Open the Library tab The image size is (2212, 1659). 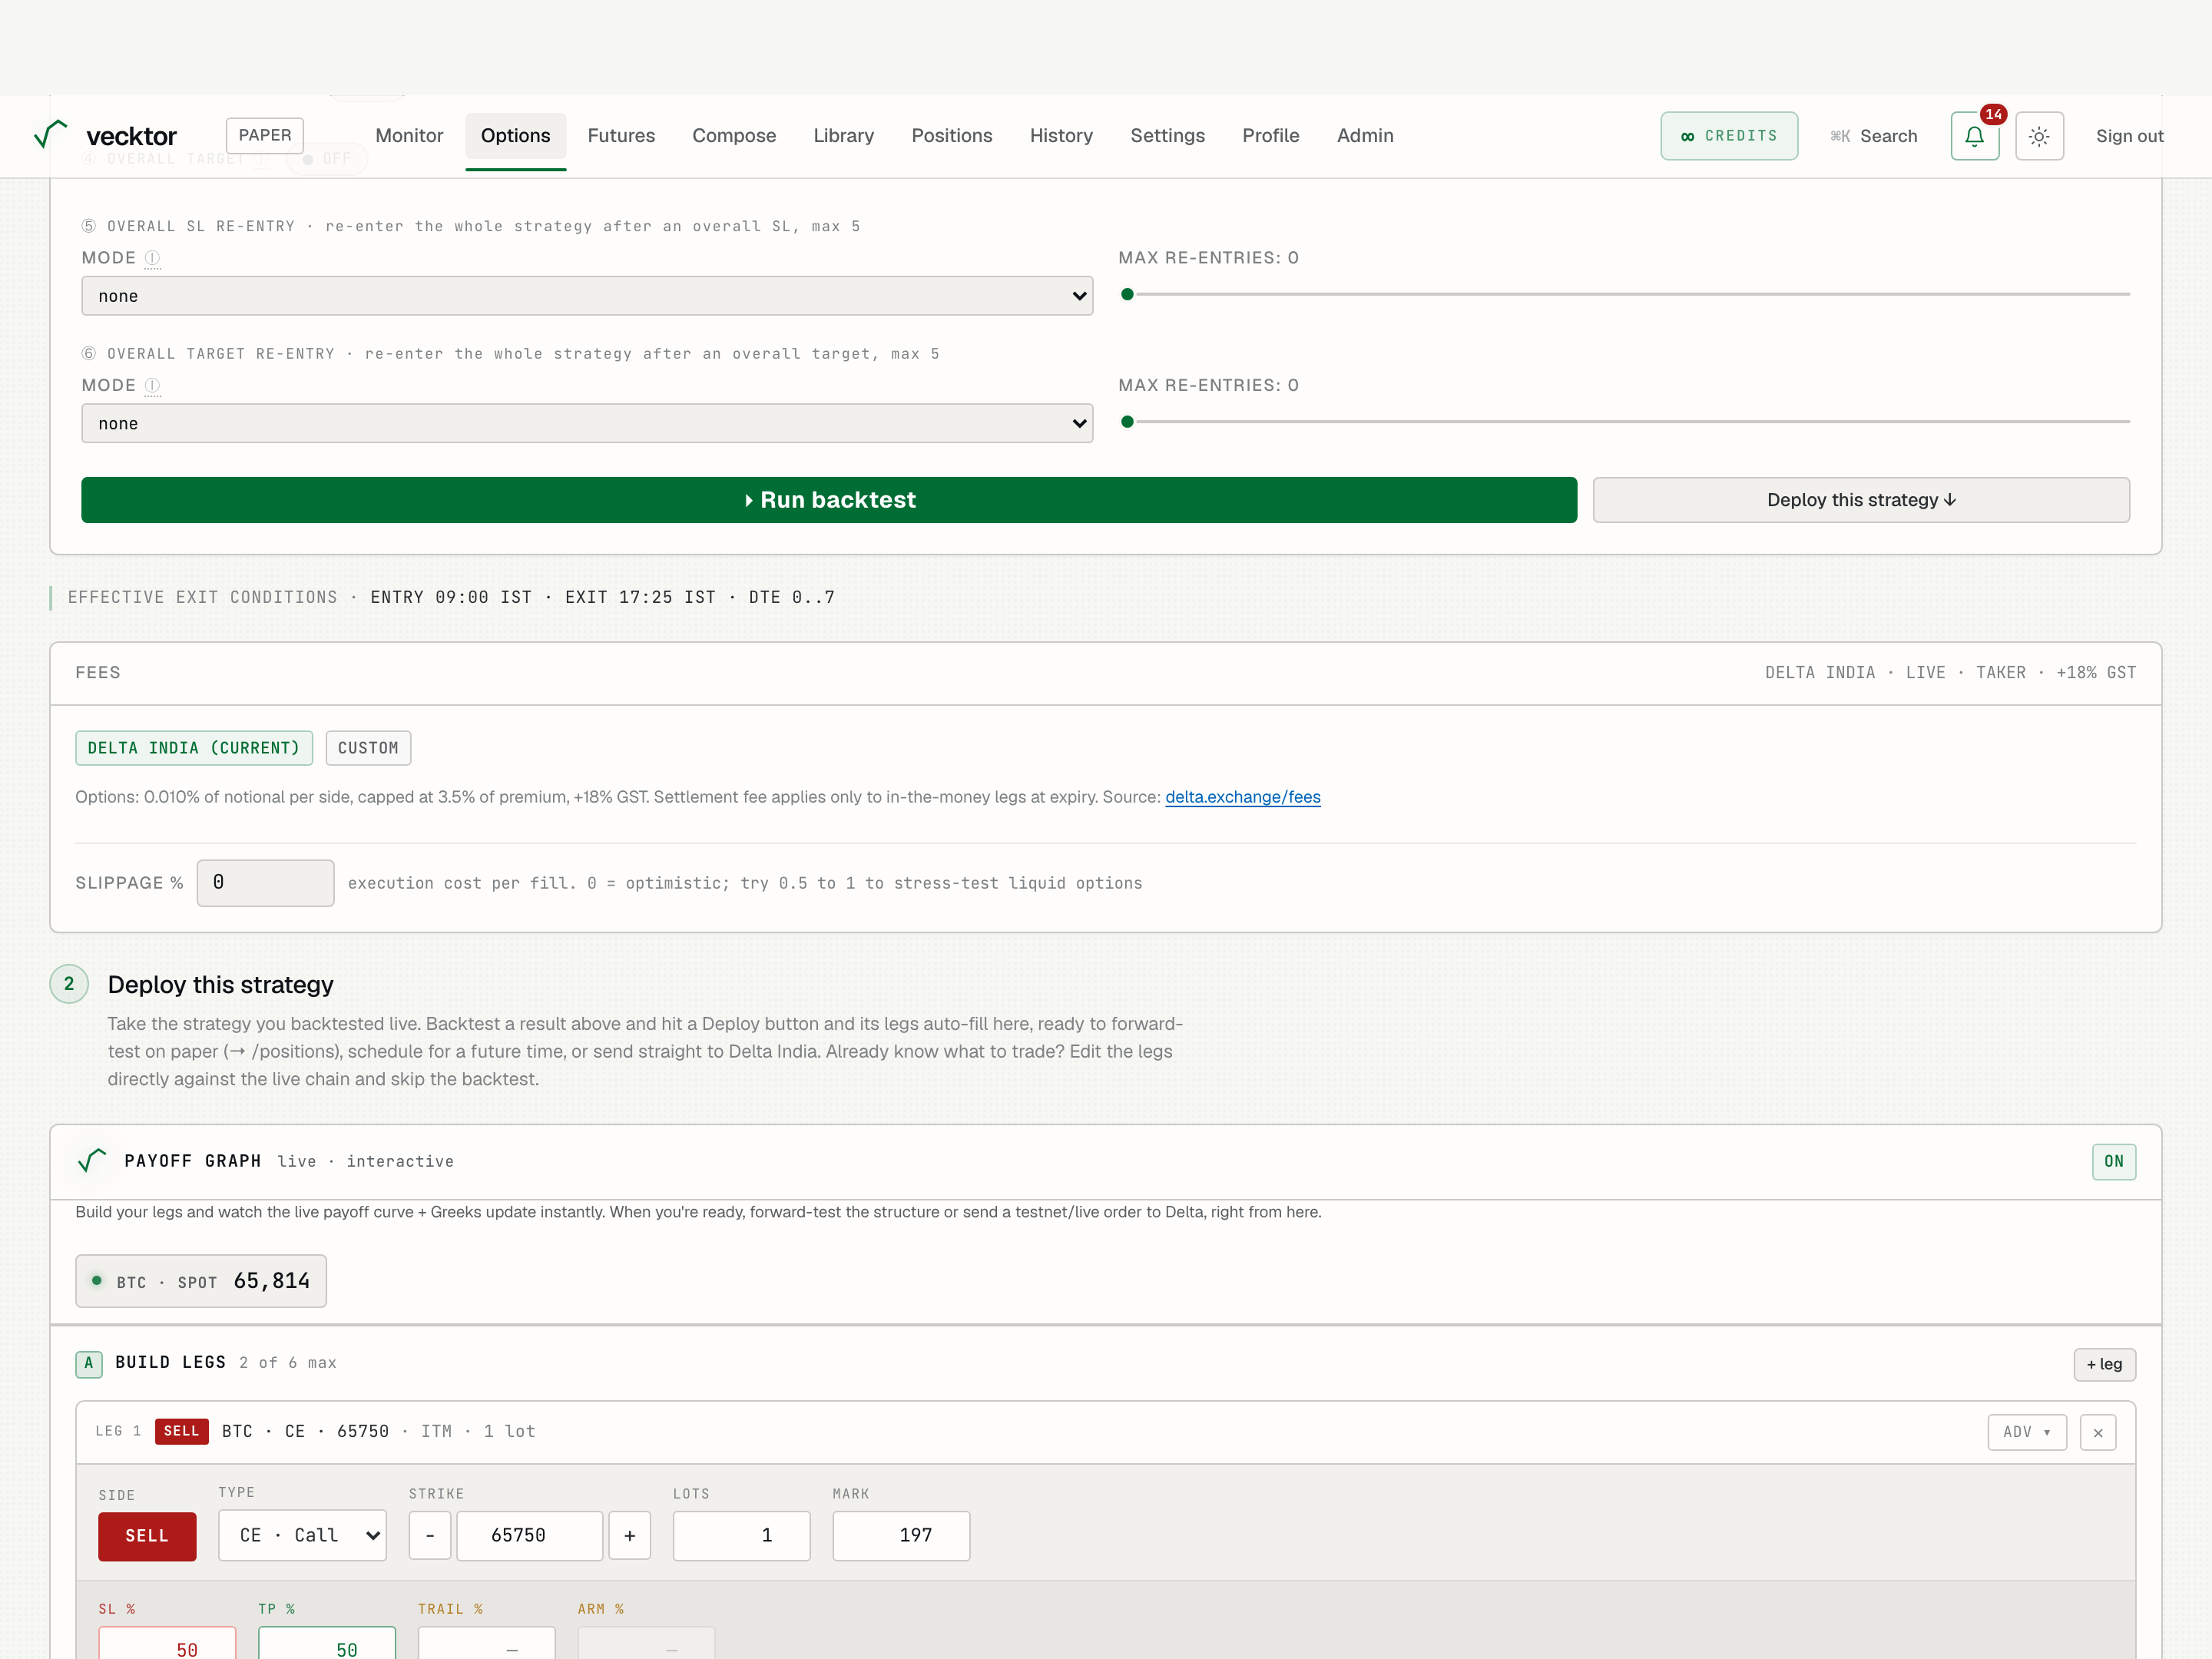pos(843,136)
